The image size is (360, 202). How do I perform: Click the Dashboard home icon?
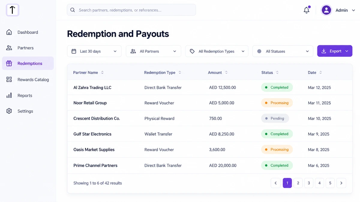[x=9, y=32]
